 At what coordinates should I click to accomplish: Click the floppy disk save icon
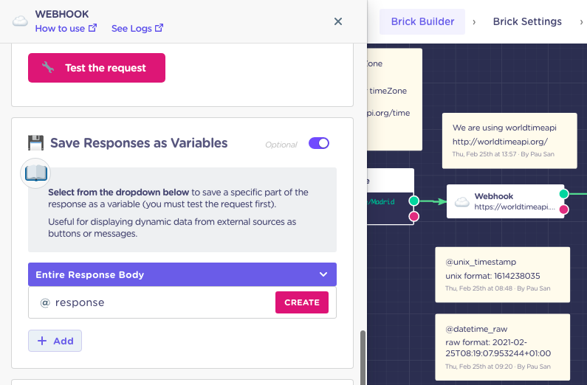(x=36, y=143)
